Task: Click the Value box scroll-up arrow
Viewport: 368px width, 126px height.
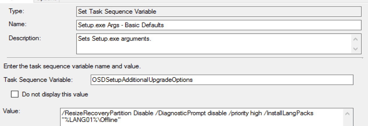Action: click(348, 114)
